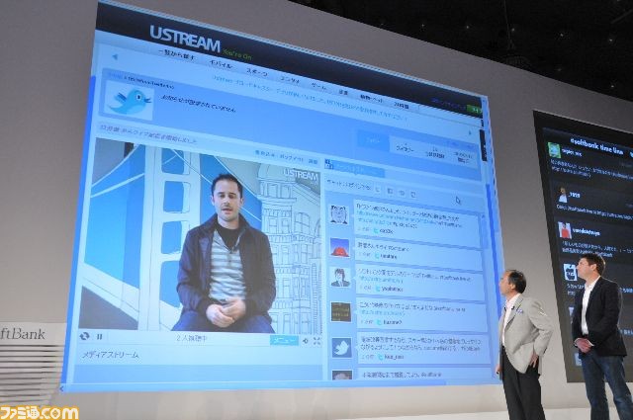This screenshot has width=633, height=420.
Task: Click #softbank time line title on right window
Action: (596, 145)
